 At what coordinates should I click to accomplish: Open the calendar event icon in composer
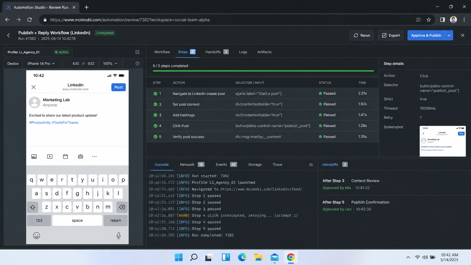click(65, 156)
